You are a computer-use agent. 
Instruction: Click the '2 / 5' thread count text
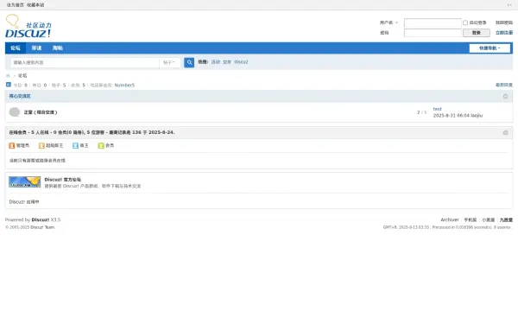[421, 112]
